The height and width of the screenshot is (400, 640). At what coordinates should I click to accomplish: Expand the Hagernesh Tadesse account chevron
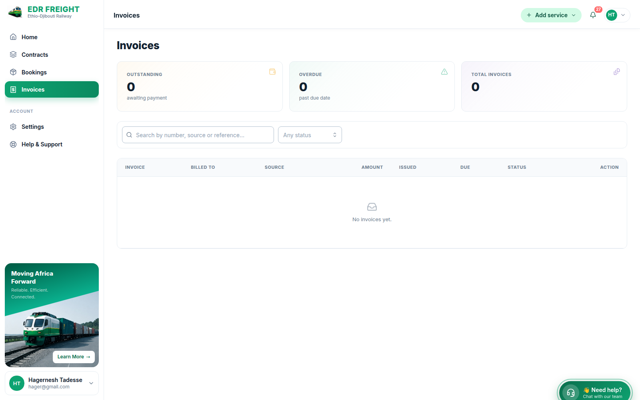tap(91, 383)
